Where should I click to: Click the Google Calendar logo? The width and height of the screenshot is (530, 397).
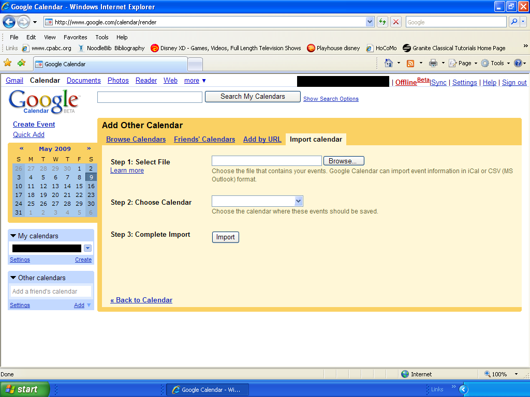tap(44, 101)
